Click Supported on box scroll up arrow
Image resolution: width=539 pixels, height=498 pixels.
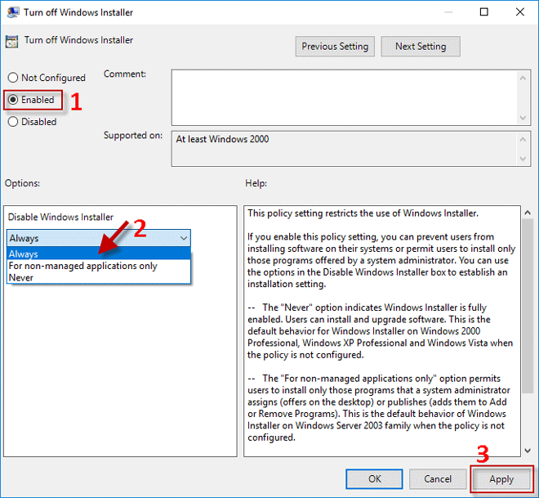(523, 139)
